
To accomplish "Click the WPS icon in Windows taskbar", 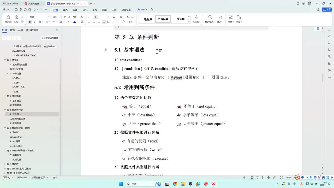I will [x=213, y=184].
